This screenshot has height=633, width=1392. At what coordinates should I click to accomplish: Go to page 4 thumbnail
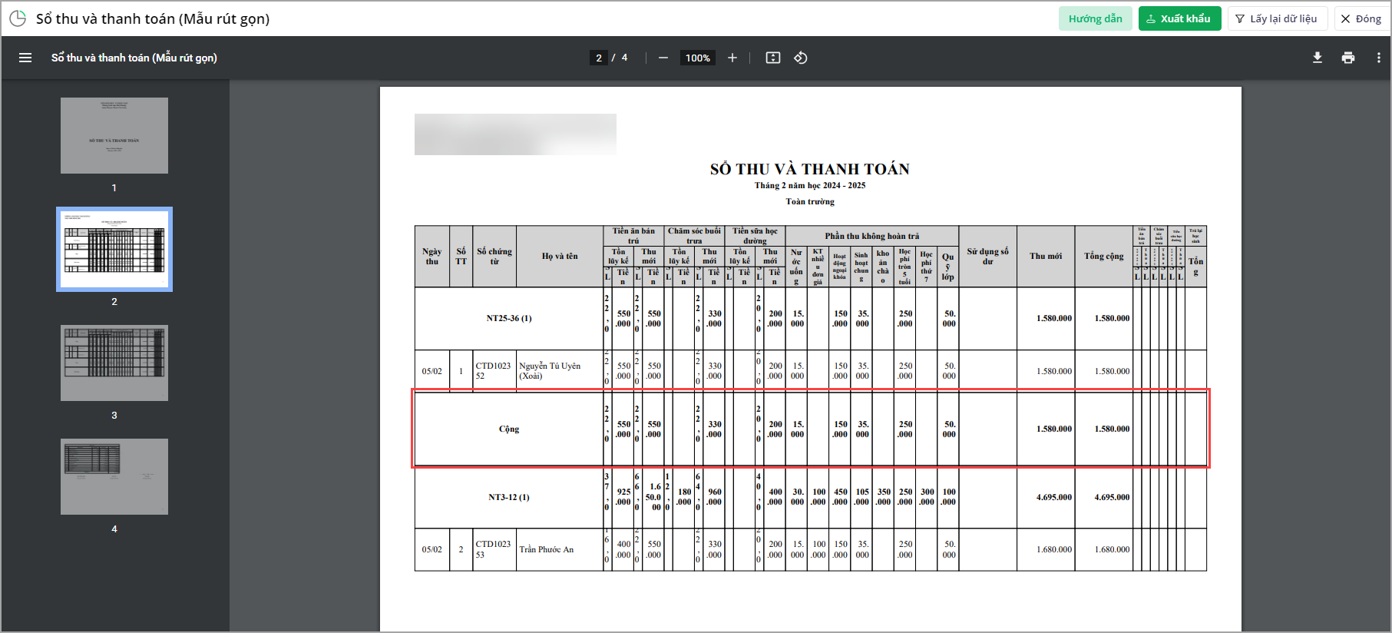114,476
